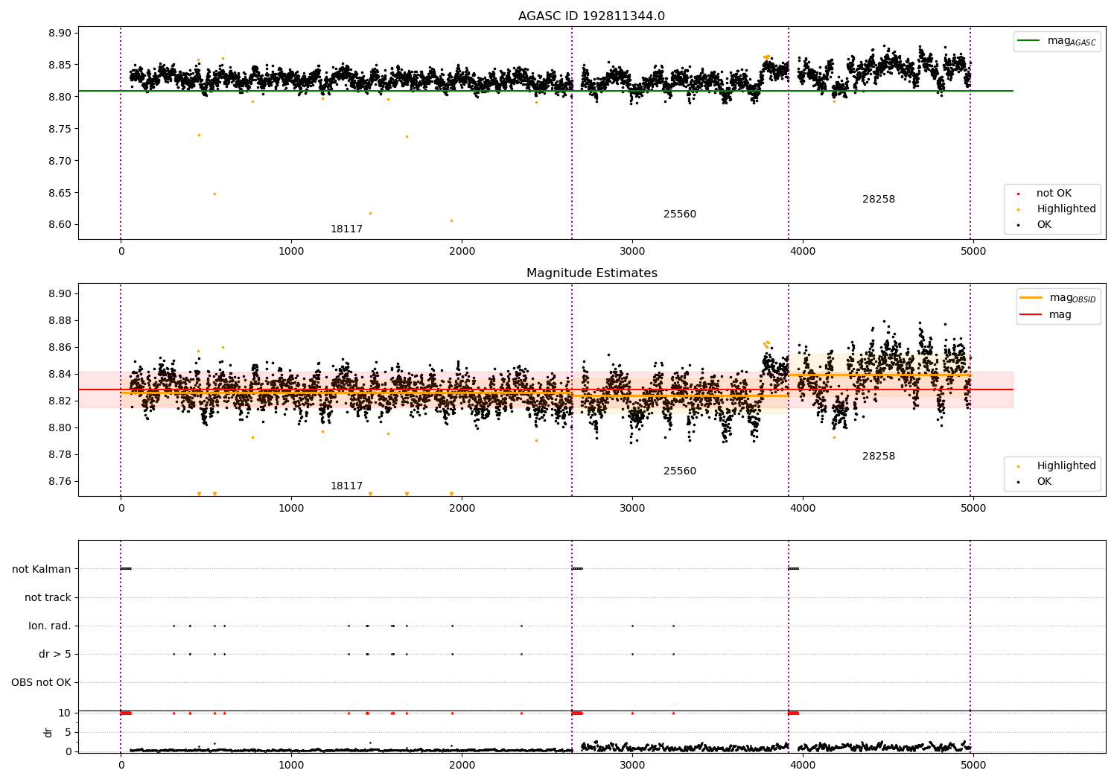Click the orange line sample beside mag OBSID

click(1031, 298)
